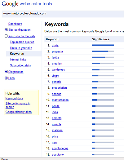
Task: Expand the Labs section
Action: 6,78
